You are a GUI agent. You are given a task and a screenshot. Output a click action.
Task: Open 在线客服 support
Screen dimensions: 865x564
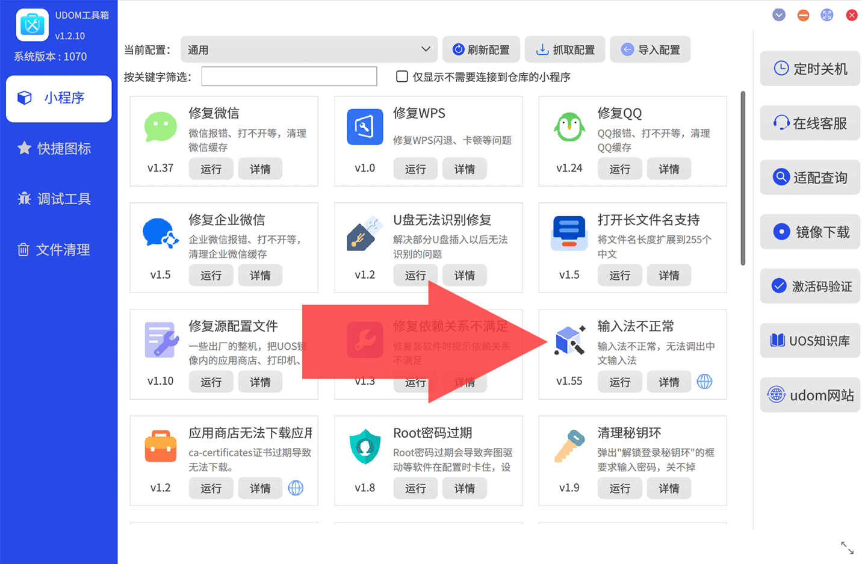810,123
